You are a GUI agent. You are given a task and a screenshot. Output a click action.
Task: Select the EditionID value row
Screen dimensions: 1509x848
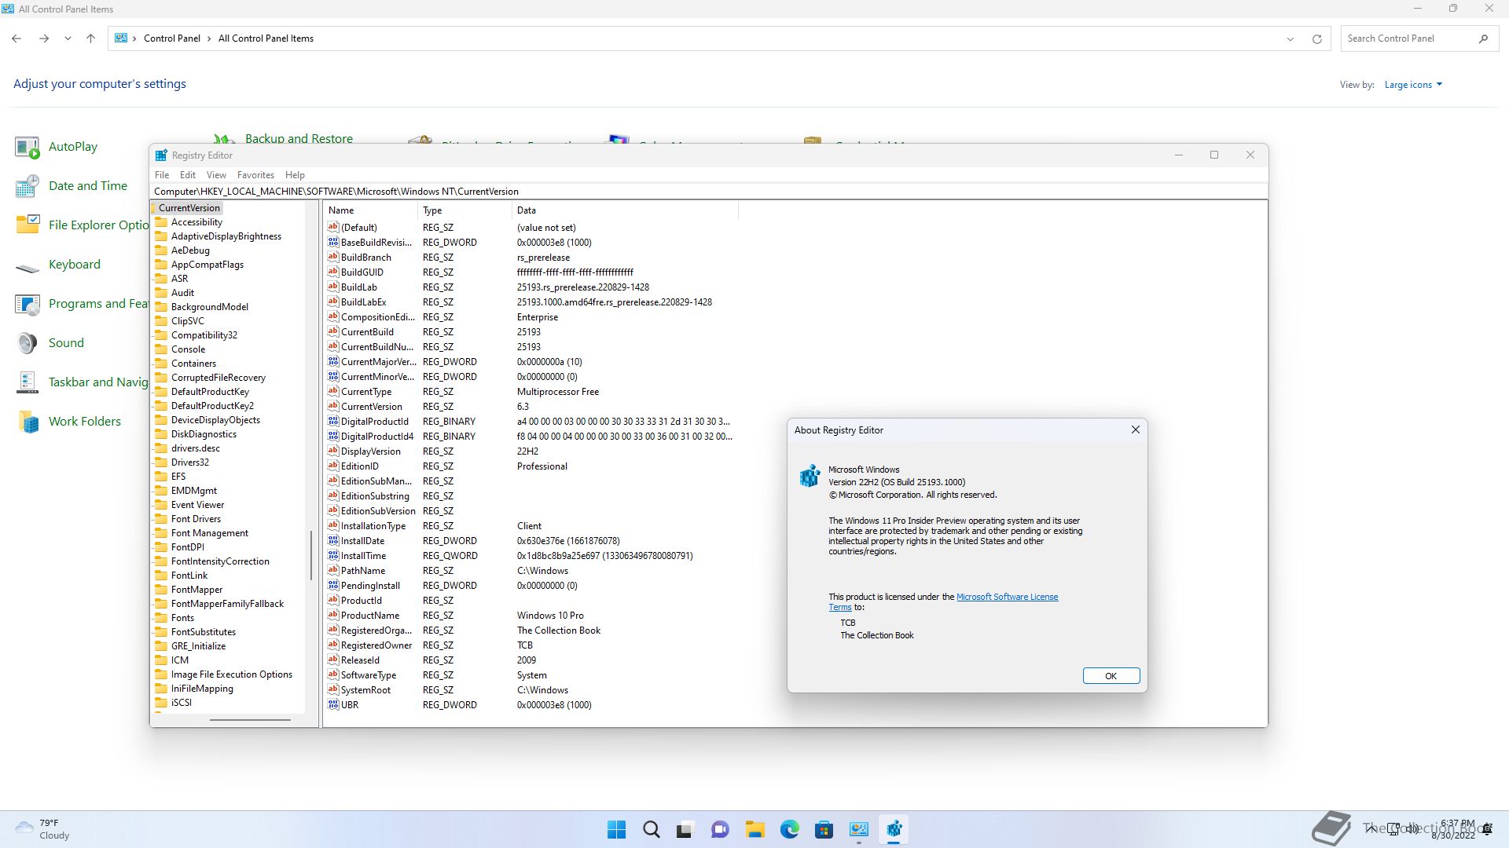531,466
